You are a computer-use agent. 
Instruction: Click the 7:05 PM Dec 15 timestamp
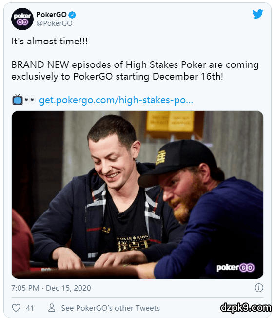point(51,288)
